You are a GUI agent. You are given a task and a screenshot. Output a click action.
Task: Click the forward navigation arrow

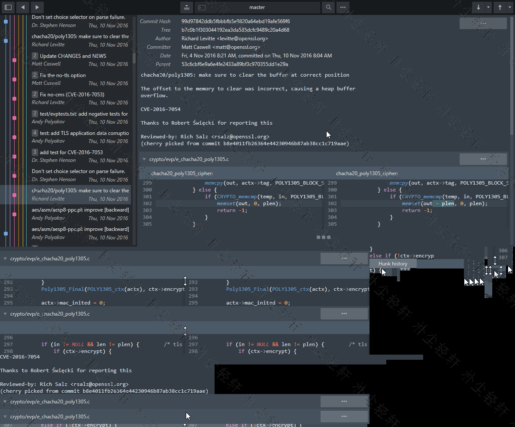(36, 7)
